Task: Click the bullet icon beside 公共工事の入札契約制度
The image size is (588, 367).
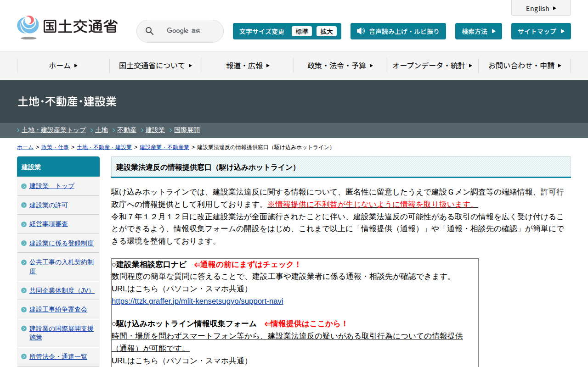Action: coord(24,262)
